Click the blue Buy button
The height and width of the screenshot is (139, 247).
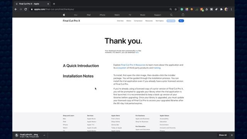[181, 21]
